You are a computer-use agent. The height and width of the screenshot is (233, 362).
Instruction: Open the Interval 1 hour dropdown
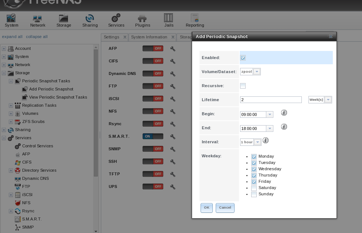(x=257, y=142)
